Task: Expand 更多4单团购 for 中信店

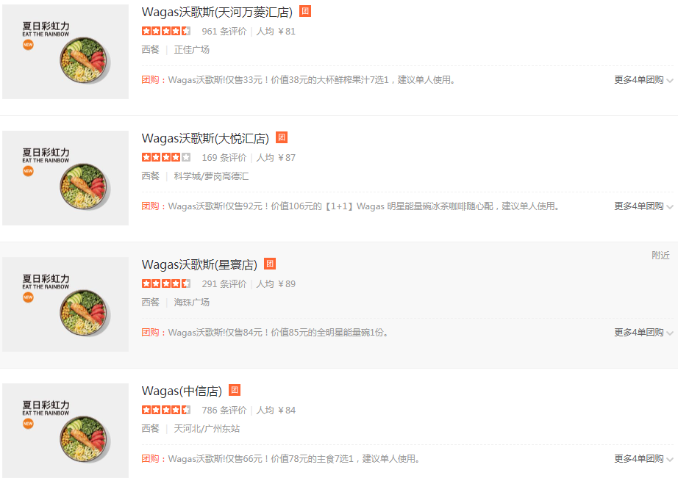Action: tap(643, 458)
